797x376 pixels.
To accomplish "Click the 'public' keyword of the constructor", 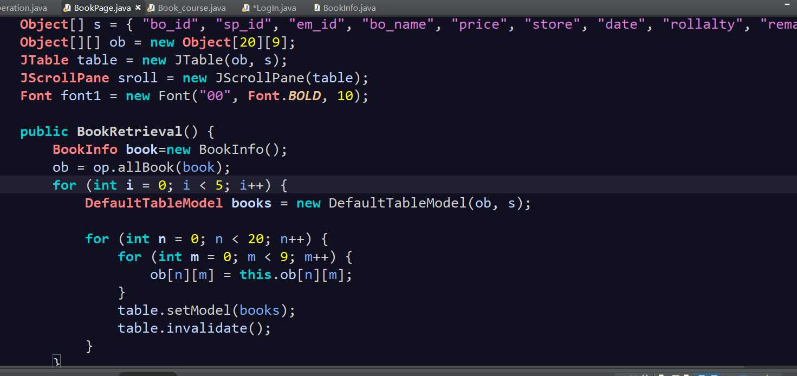I will coord(44,132).
